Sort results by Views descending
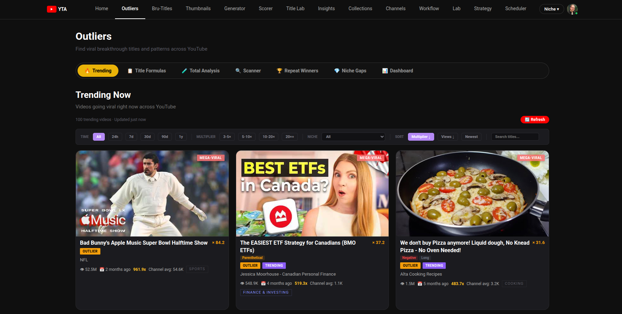The width and height of the screenshot is (622, 314). point(447,137)
